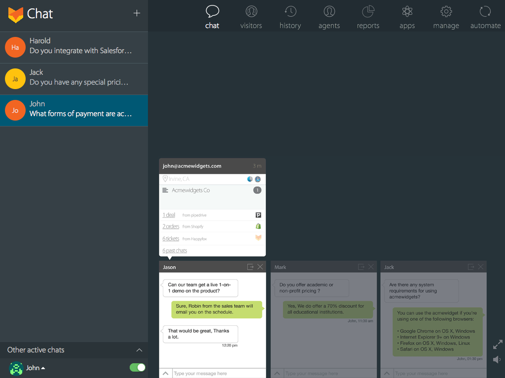The width and height of the screenshot is (505, 378).
Task: Open the 1 deal link from Pipedrive
Action: pyautogui.click(x=169, y=215)
